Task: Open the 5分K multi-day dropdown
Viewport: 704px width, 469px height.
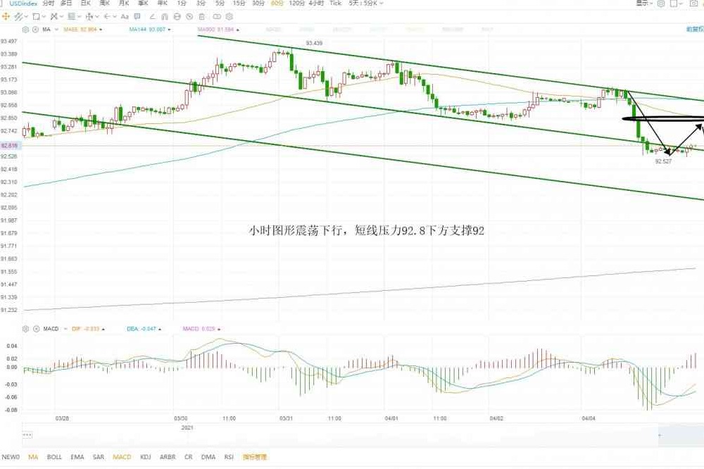Action: (x=367, y=4)
